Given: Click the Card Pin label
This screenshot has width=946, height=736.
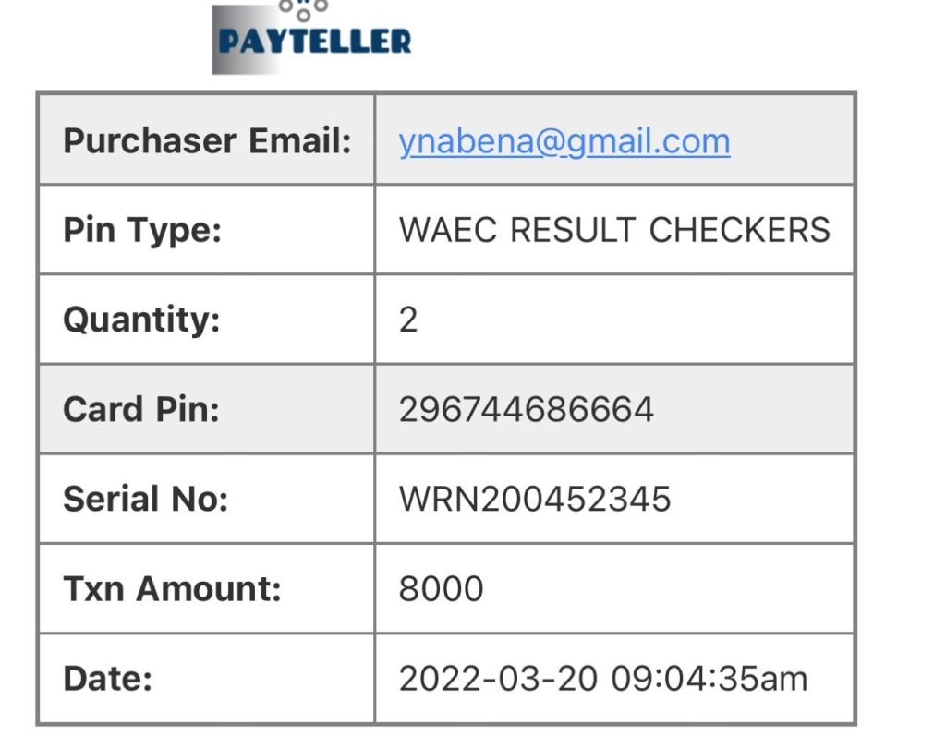Looking at the screenshot, I should pyautogui.click(x=141, y=409).
